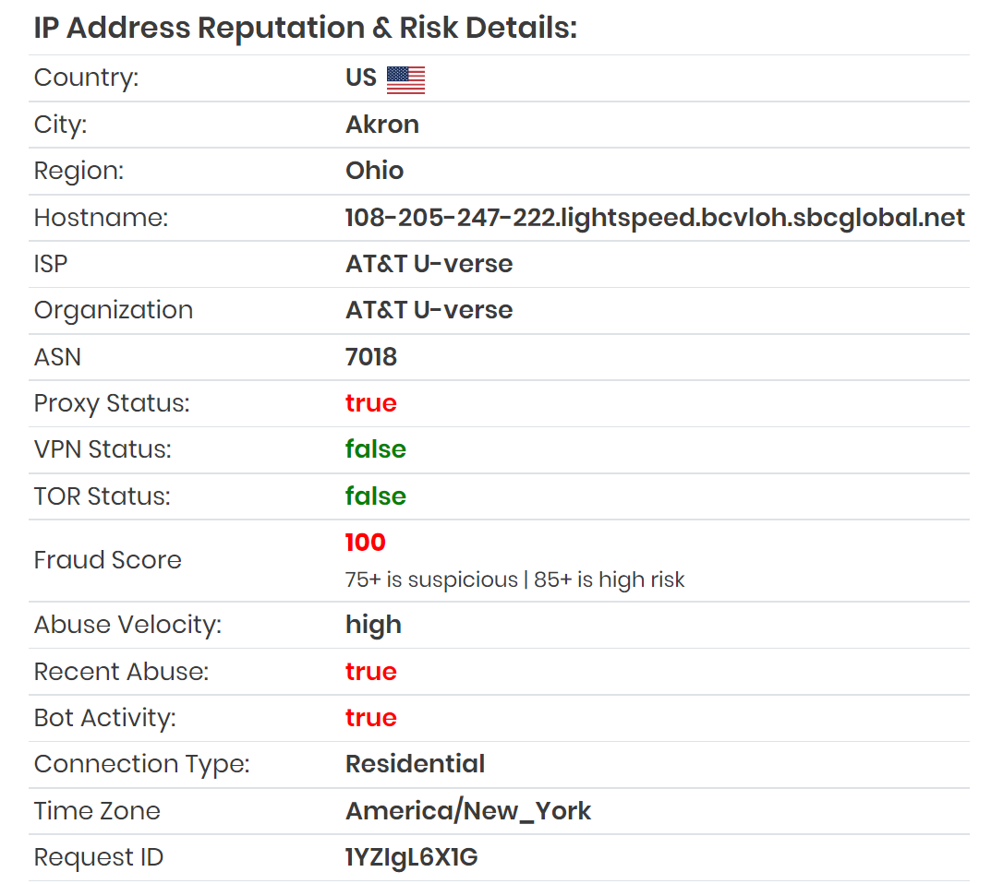The image size is (991, 884).
Task: Click the region value Ohio
Action: (375, 171)
